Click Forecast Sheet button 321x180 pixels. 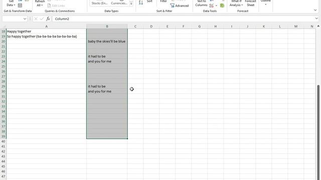click(250, 3)
